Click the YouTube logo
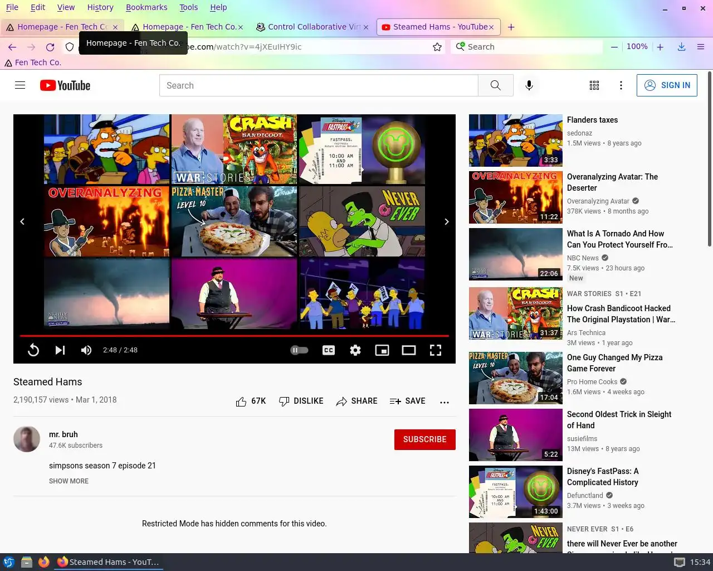 click(x=65, y=85)
